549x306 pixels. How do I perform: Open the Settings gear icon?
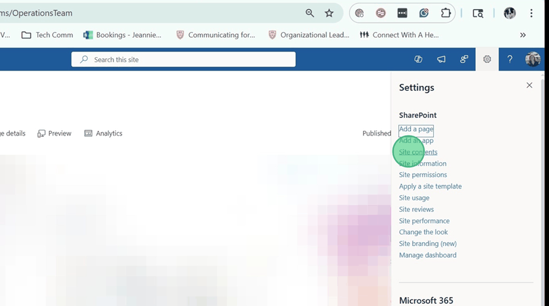click(487, 60)
